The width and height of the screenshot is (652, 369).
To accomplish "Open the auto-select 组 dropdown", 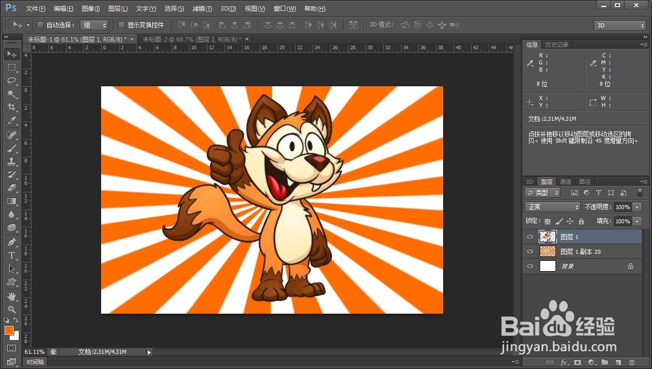I will (x=95, y=25).
